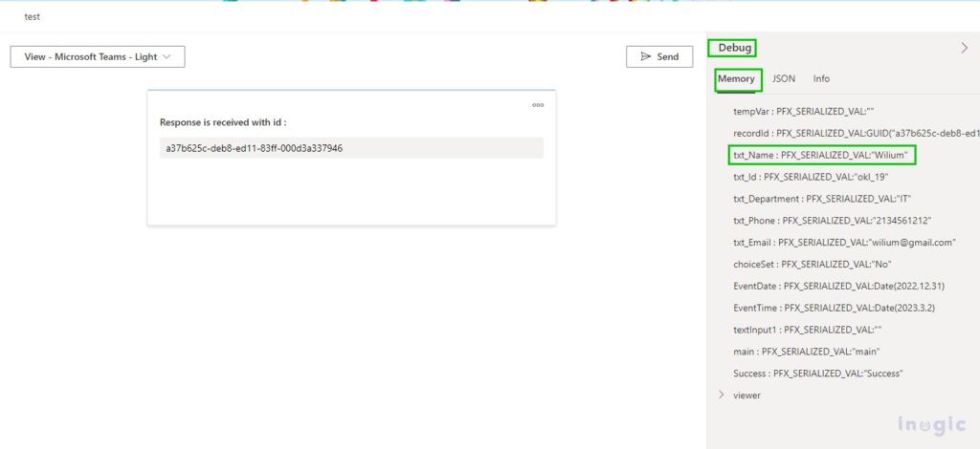Screen dimensions: 980x449
Task: Select the textInput1 memory entry
Action: click(807, 330)
